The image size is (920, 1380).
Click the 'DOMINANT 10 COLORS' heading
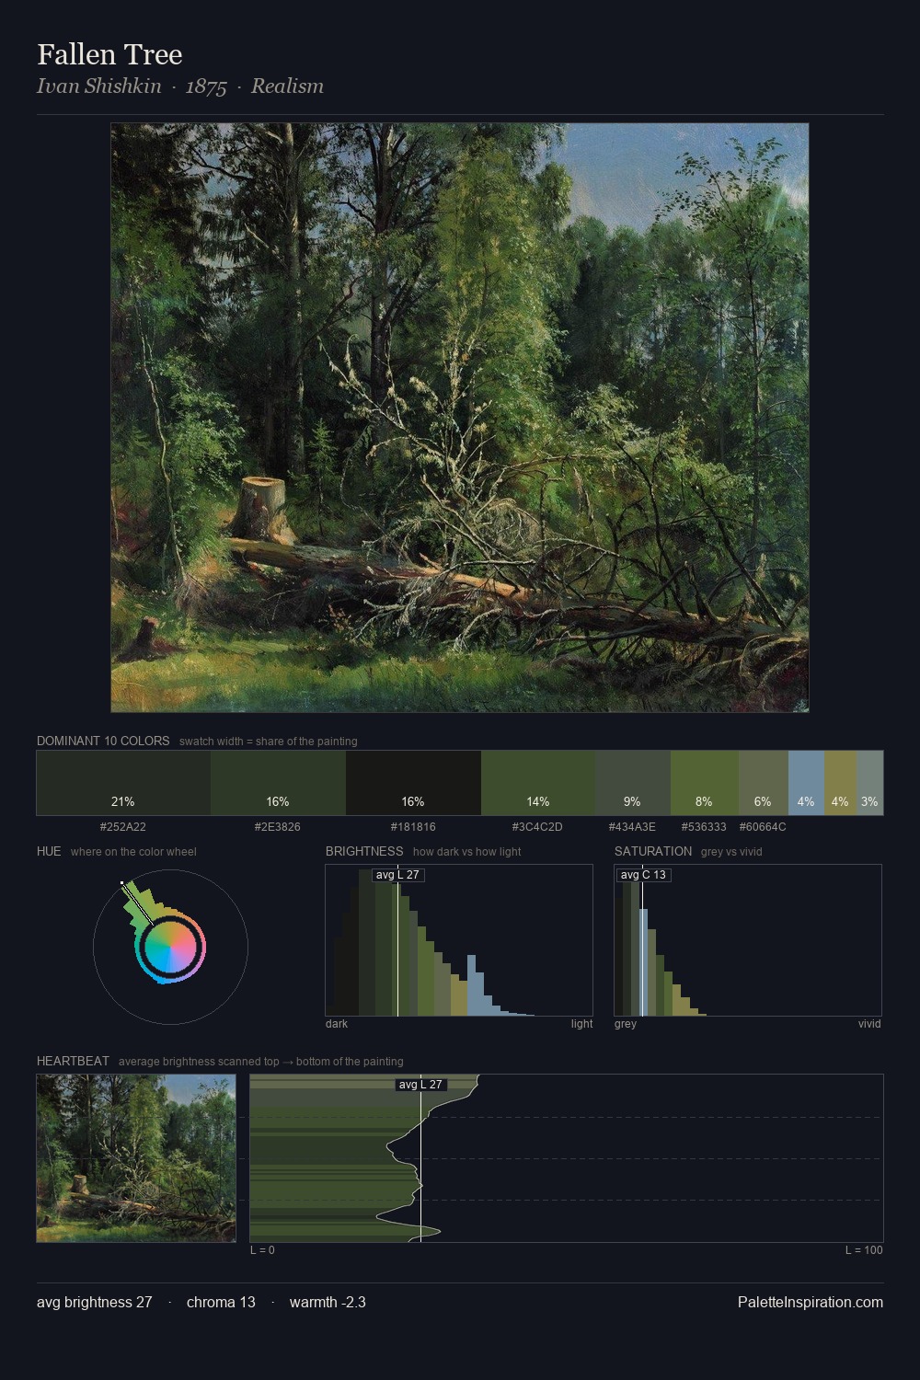pos(103,741)
